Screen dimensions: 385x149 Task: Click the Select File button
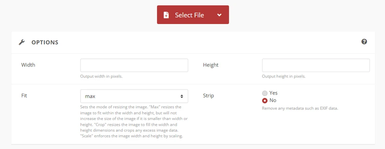(x=193, y=15)
